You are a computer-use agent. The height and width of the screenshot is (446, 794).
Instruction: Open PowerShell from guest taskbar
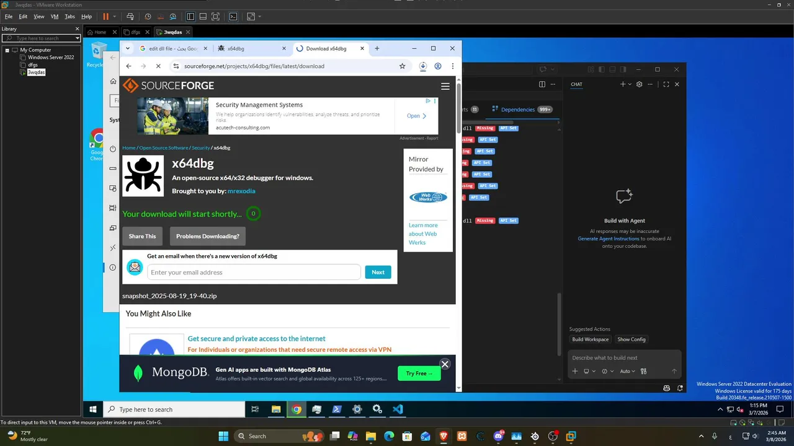pyautogui.click(x=337, y=409)
